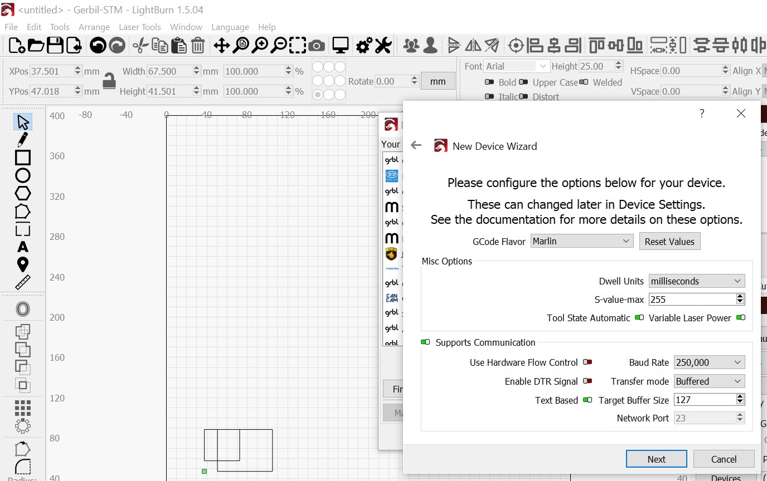Screen dimensions: 767x481
Task: Click the wizard help question mark
Action: tap(702, 114)
